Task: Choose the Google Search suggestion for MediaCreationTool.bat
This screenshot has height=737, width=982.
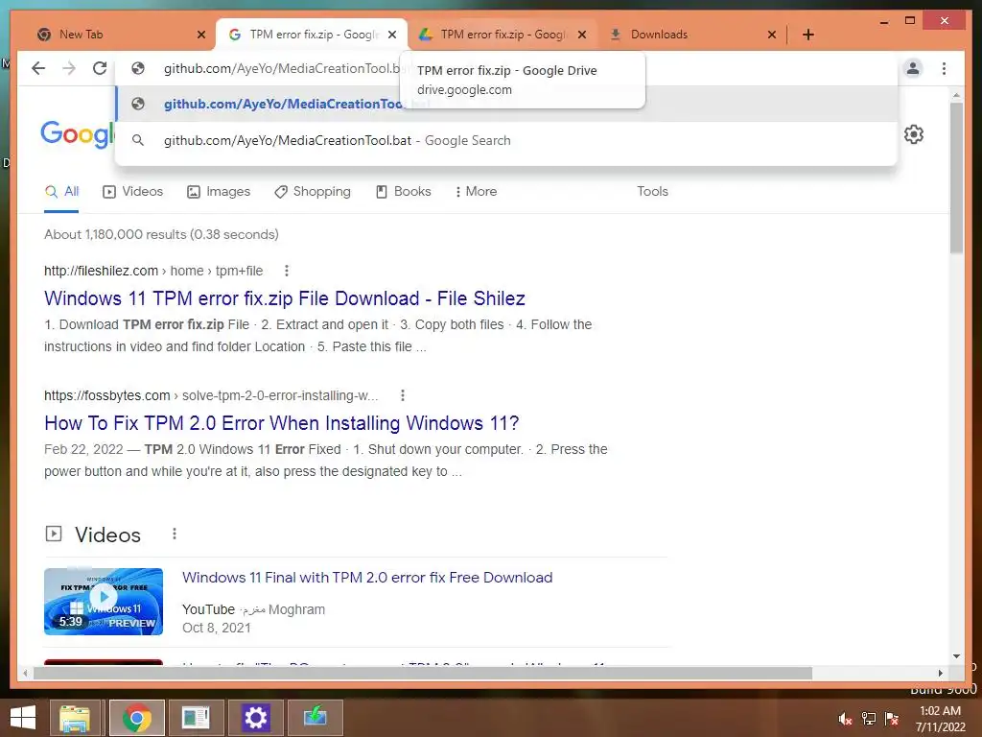Action: (x=506, y=140)
